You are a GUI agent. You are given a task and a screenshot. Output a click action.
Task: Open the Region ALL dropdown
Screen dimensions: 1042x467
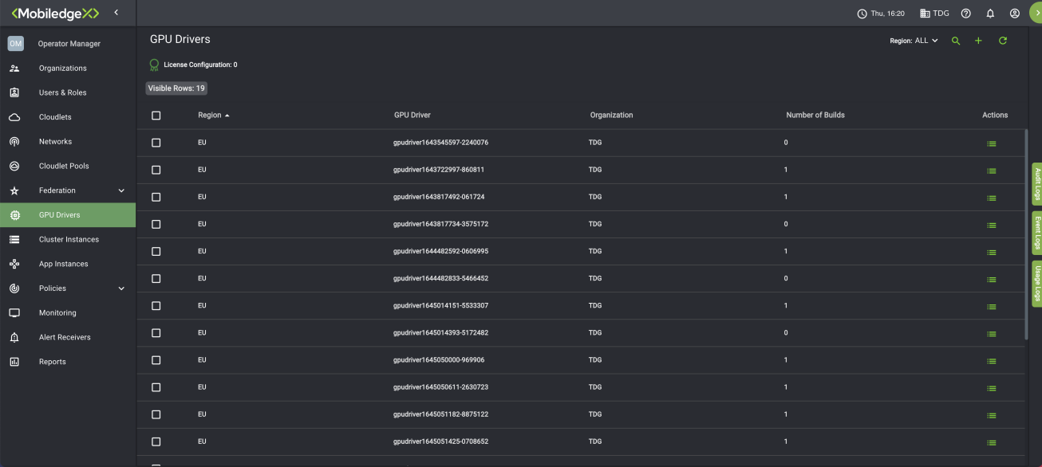(914, 41)
